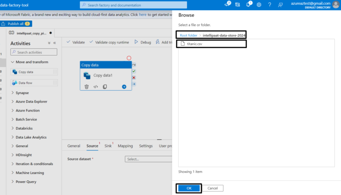The image size is (341, 195).
Task: Click the Publish all button
Action: tap(16, 24)
